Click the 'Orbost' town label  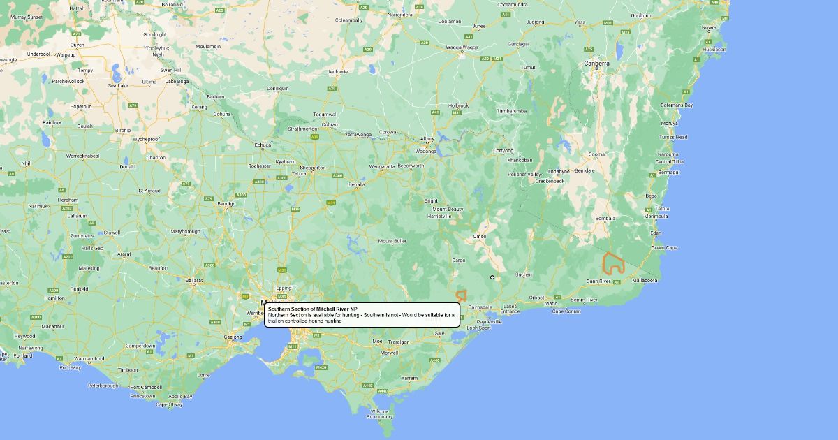tap(536, 297)
